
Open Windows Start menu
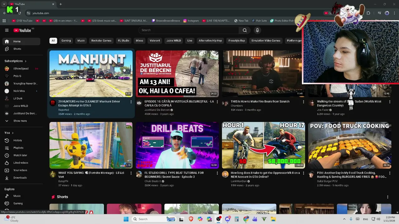click(x=126, y=219)
